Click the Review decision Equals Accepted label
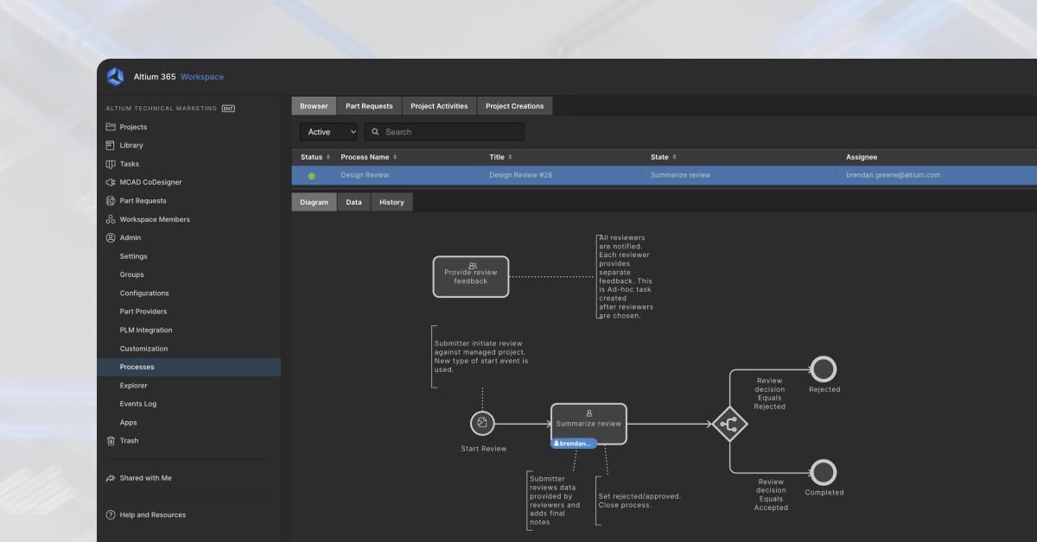Viewport: 1037px width, 542px height. [771, 495]
